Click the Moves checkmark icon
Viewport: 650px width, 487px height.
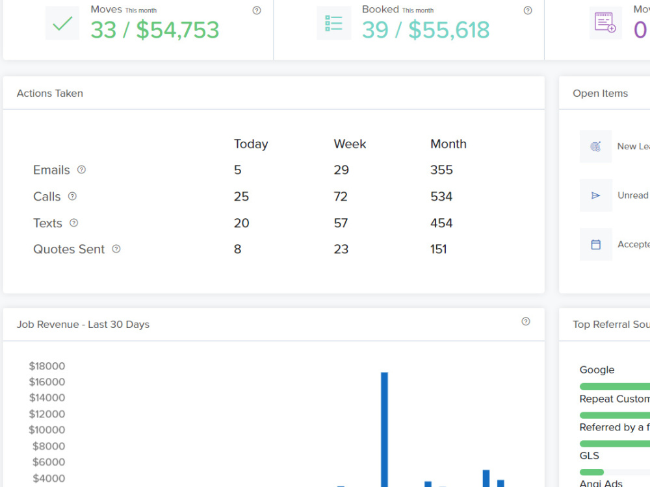[62, 23]
